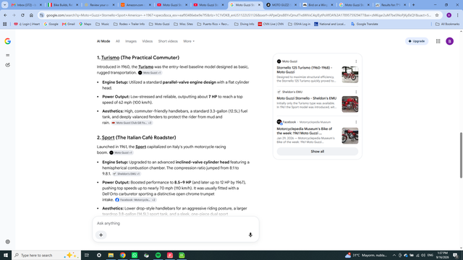463x260 pixels.
Task: Open Stornello 125 Turismo (1960-1968) link
Action: (305, 70)
